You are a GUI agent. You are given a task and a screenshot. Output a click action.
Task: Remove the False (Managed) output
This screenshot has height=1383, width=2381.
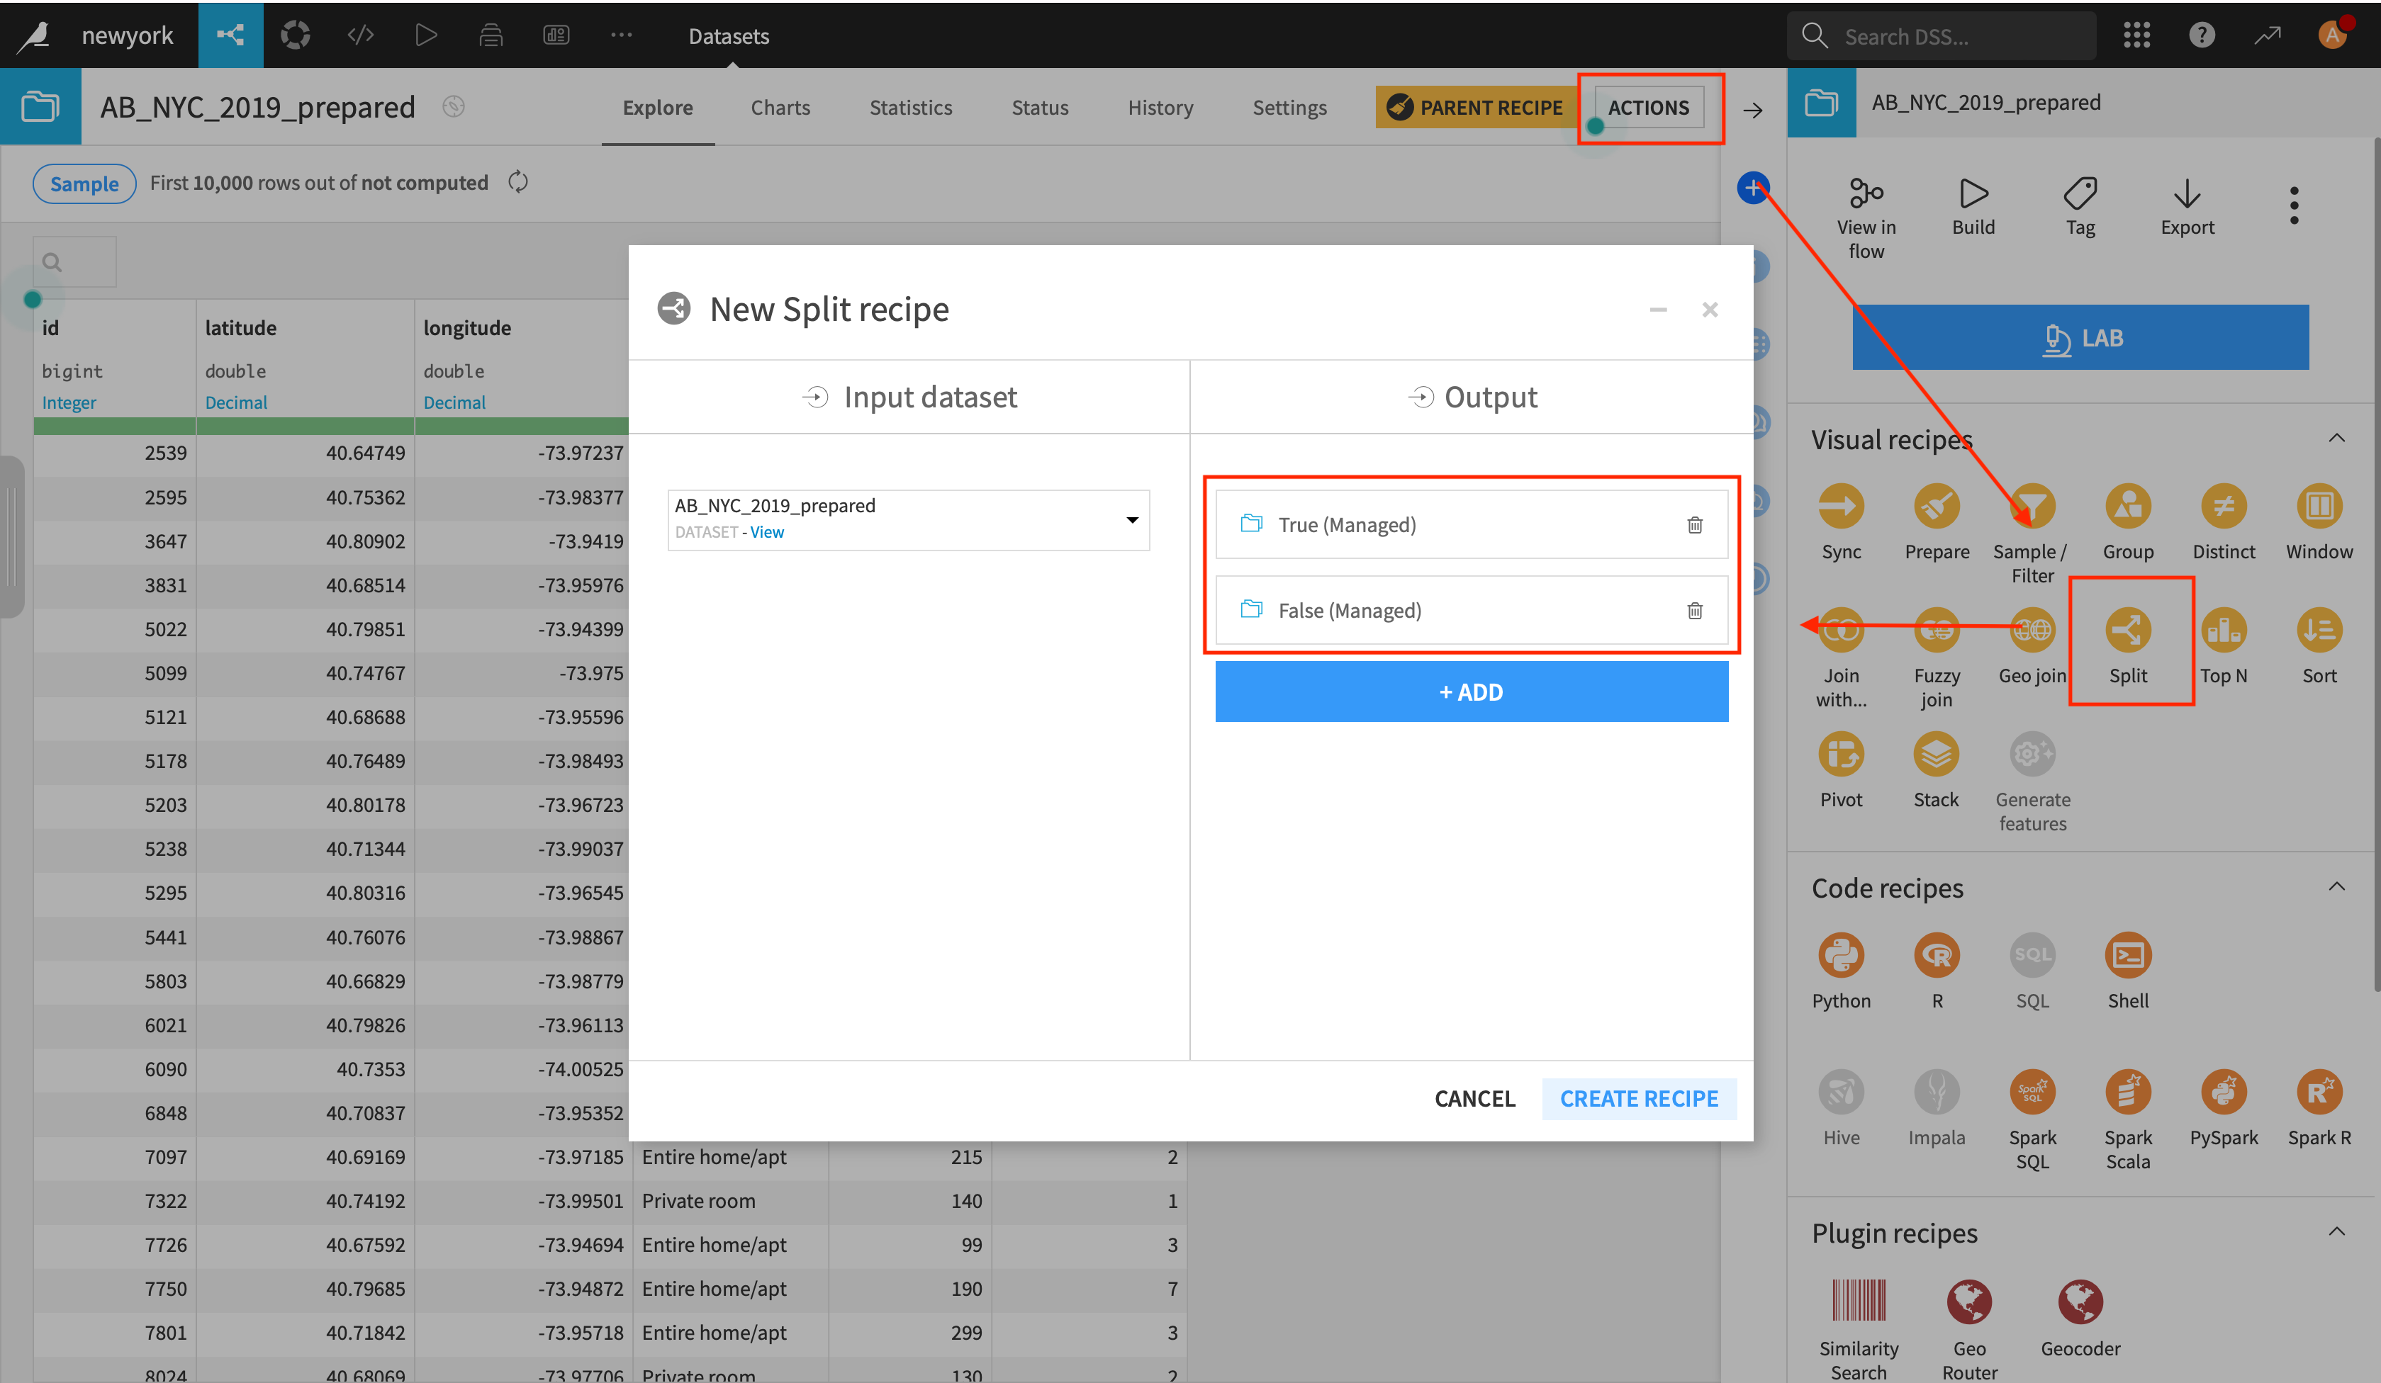pos(1694,611)
